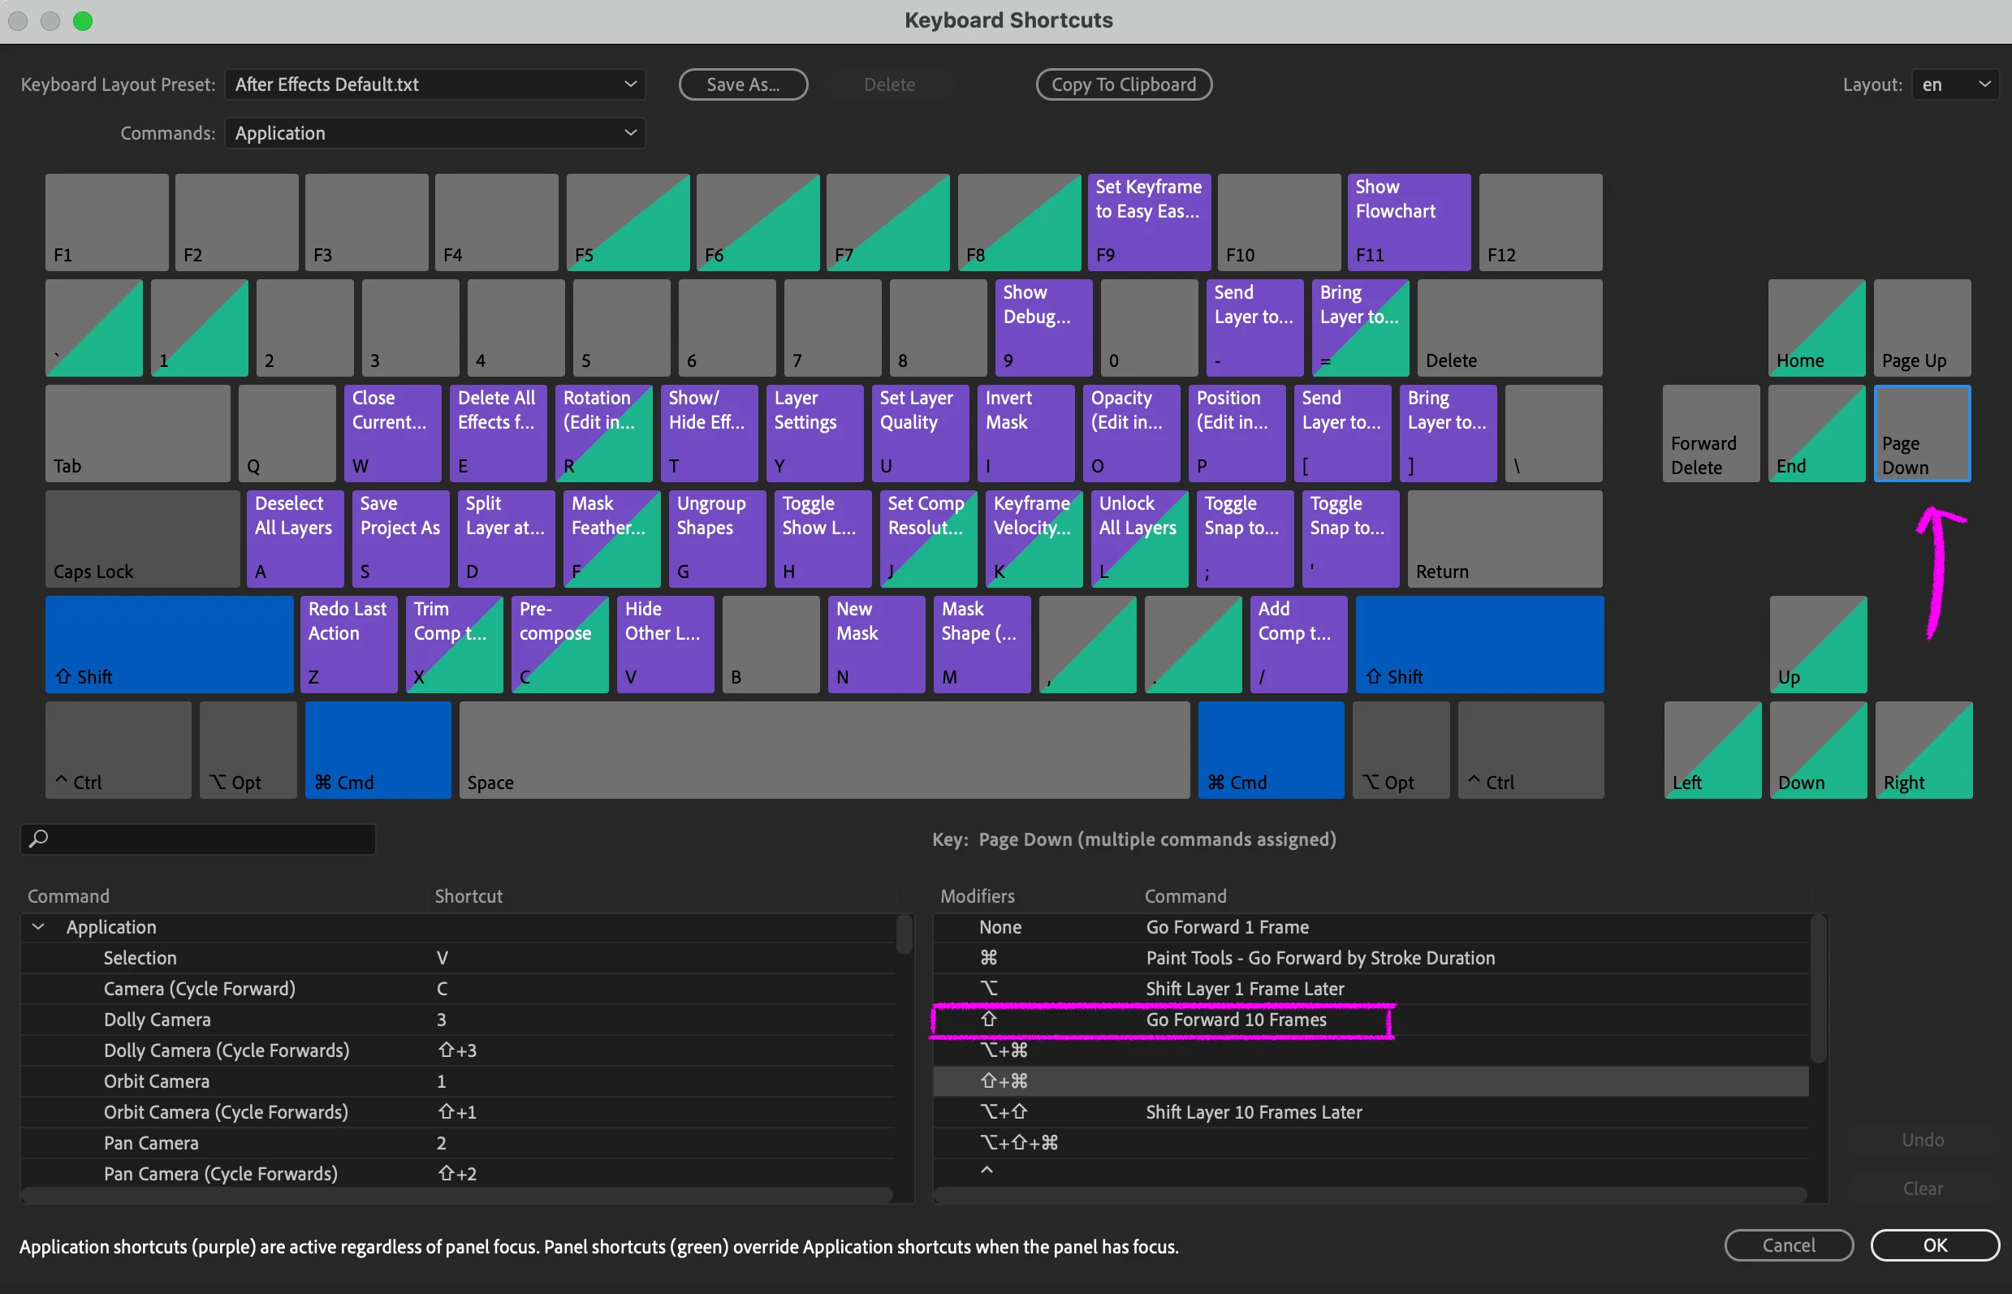2012x1294 pixels.
Task: Click the Save Project As S key
Action: click(x=401, y=537)
